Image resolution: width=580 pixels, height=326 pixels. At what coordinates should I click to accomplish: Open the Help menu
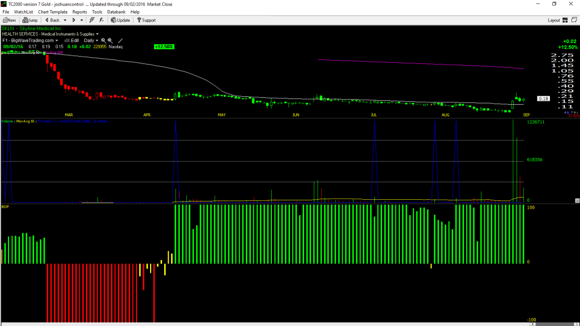[135, 12]
